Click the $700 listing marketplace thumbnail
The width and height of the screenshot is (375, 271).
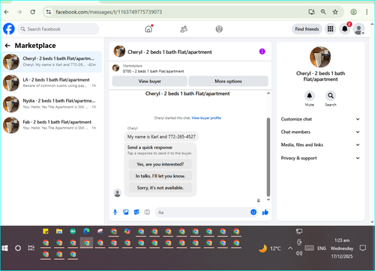115,68
